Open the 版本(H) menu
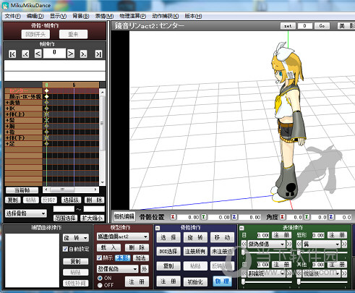 [193, 16]
